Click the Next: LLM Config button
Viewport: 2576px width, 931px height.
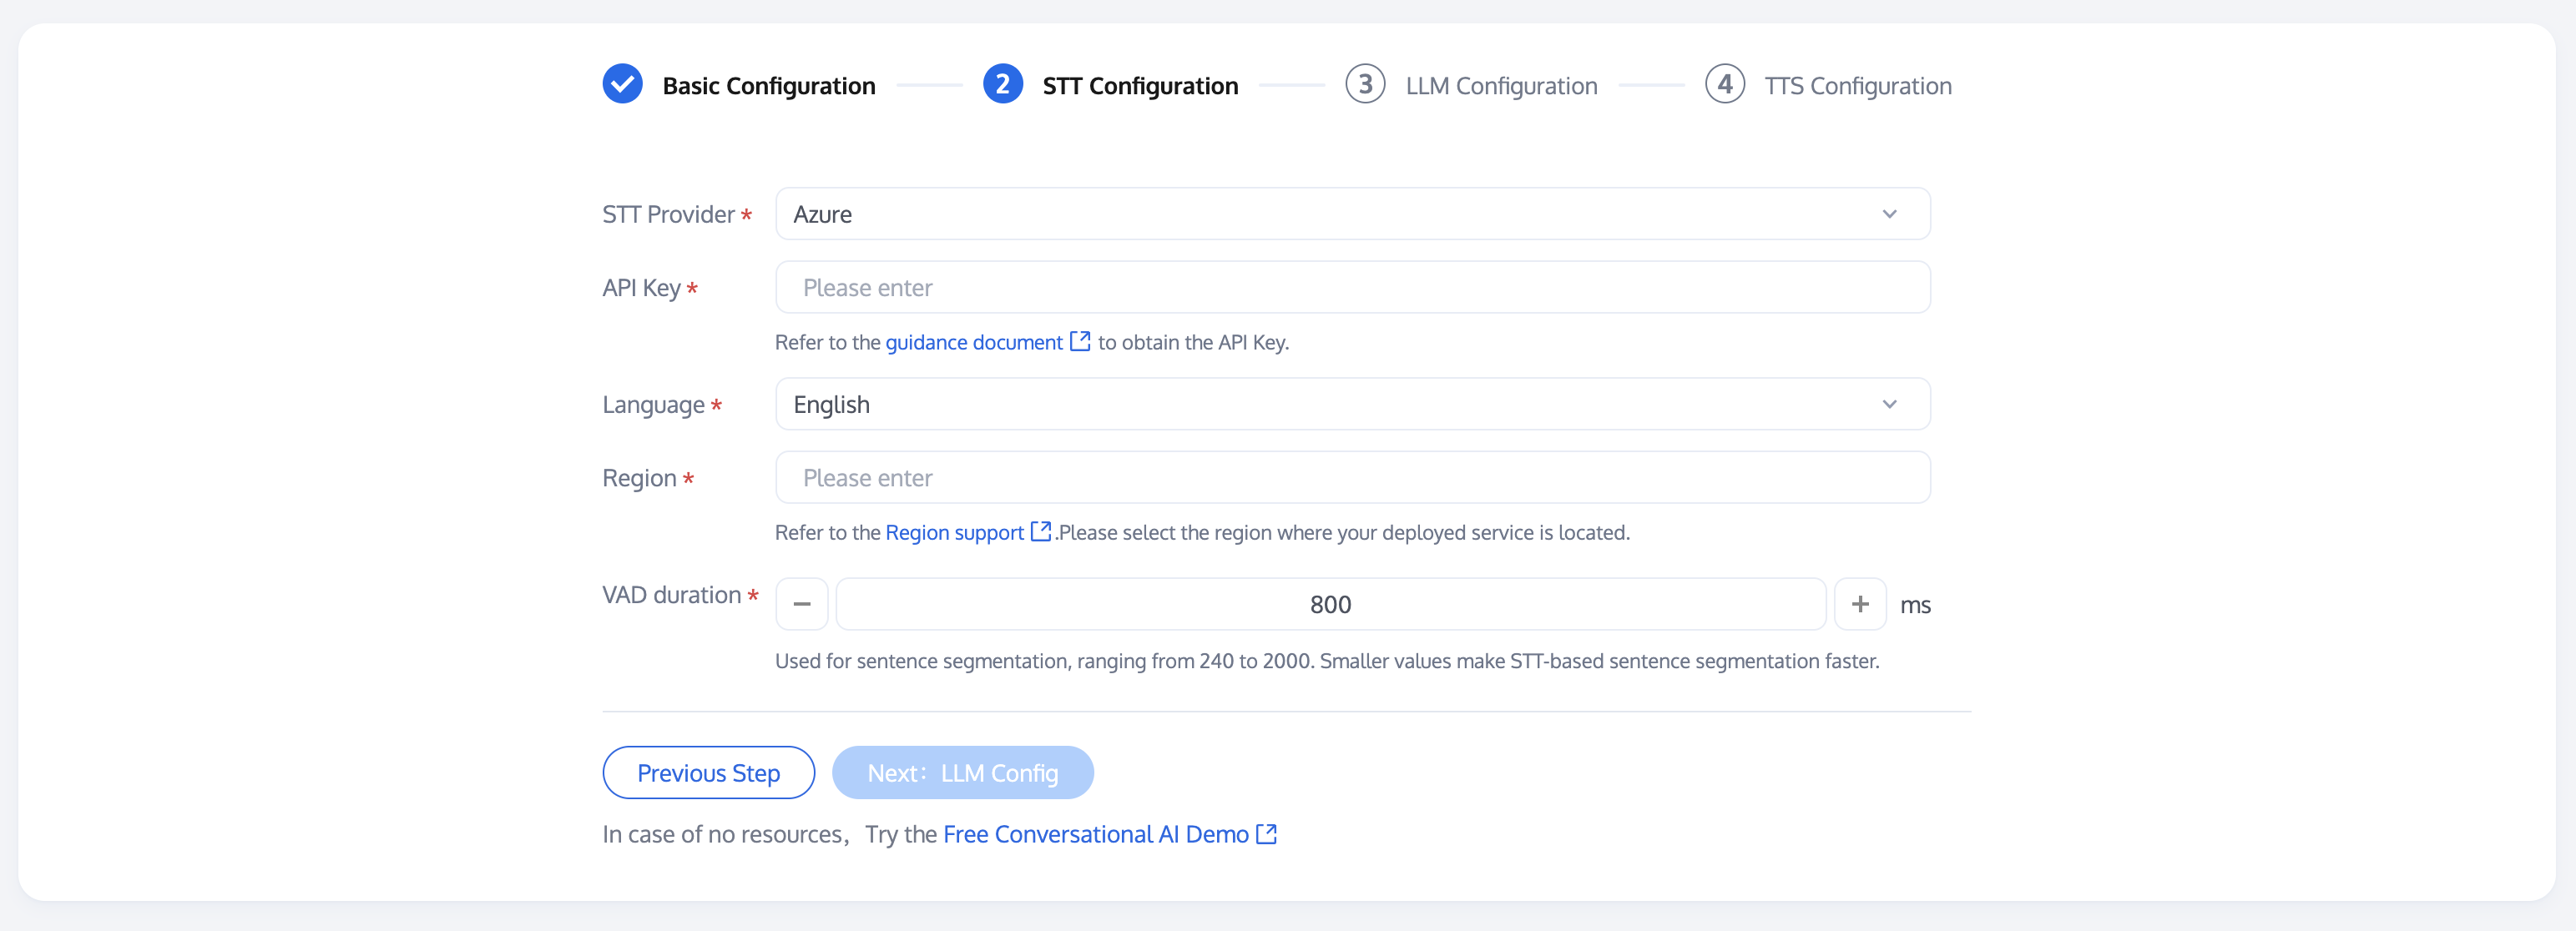pyautogui.click(x=962, y=773)
